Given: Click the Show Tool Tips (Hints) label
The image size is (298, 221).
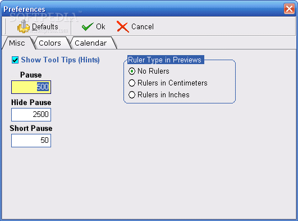Looking at the screenshot, I should tap(60, 60).
